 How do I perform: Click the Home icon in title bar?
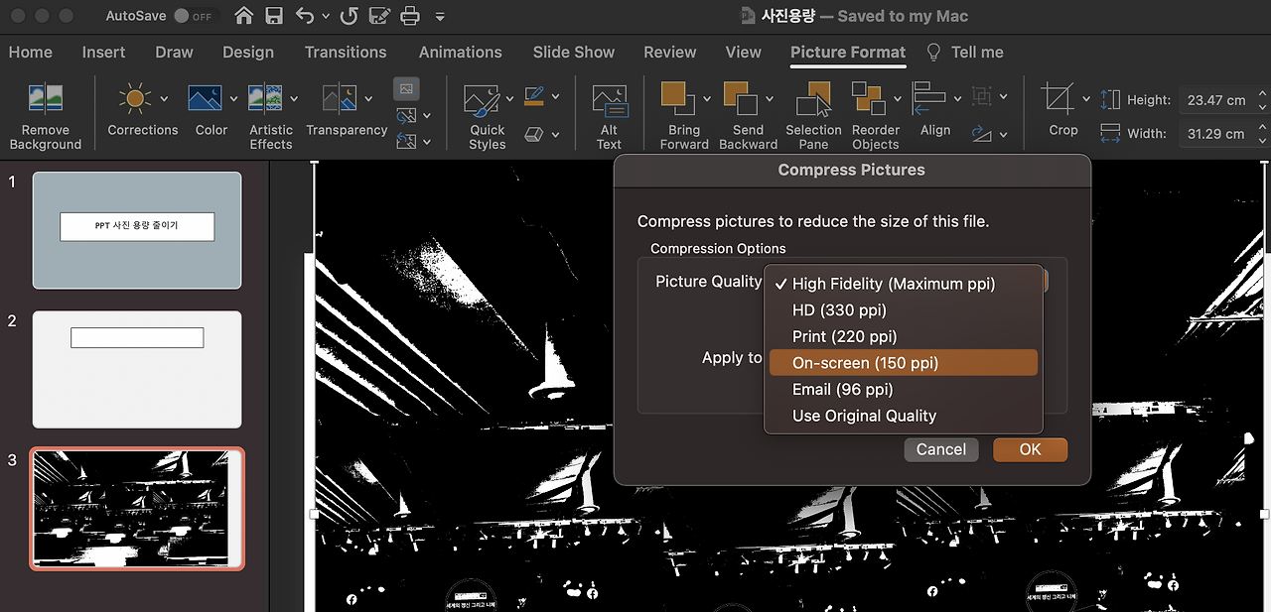[x=243, y=16]
